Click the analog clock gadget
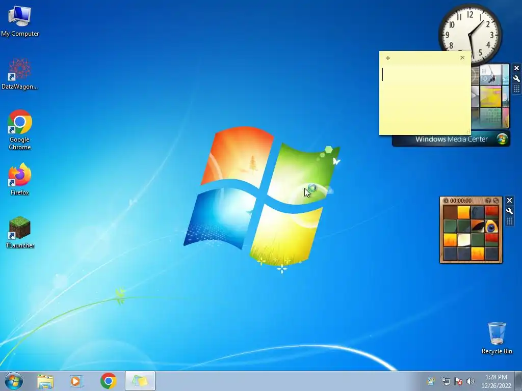The width and height of the screenshot is (522, 391). tap(470, 34)
